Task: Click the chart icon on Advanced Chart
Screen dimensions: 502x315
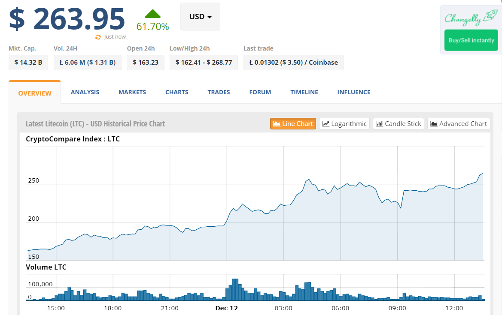Action: click(434, 123)
